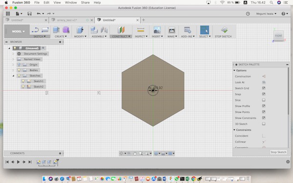Select the Sketch line tool icon
Viewport: 293px width, 183px height.
[x=35, y=30]
